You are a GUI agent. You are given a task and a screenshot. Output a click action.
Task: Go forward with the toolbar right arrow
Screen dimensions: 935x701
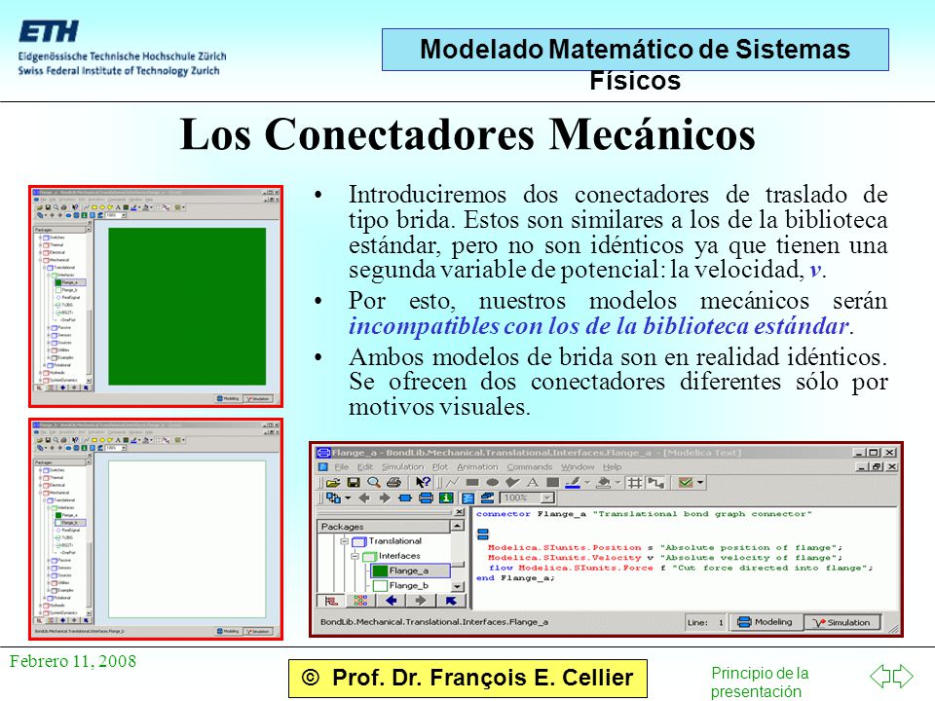pyautogui.click(x=385, y=498)
